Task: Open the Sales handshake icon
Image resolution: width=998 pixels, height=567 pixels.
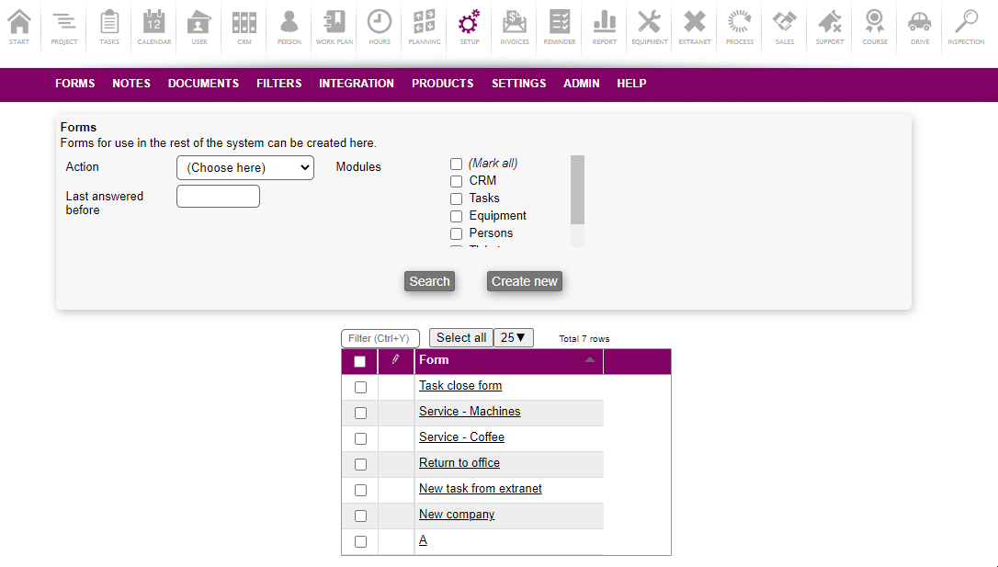Action: [784, 26]
